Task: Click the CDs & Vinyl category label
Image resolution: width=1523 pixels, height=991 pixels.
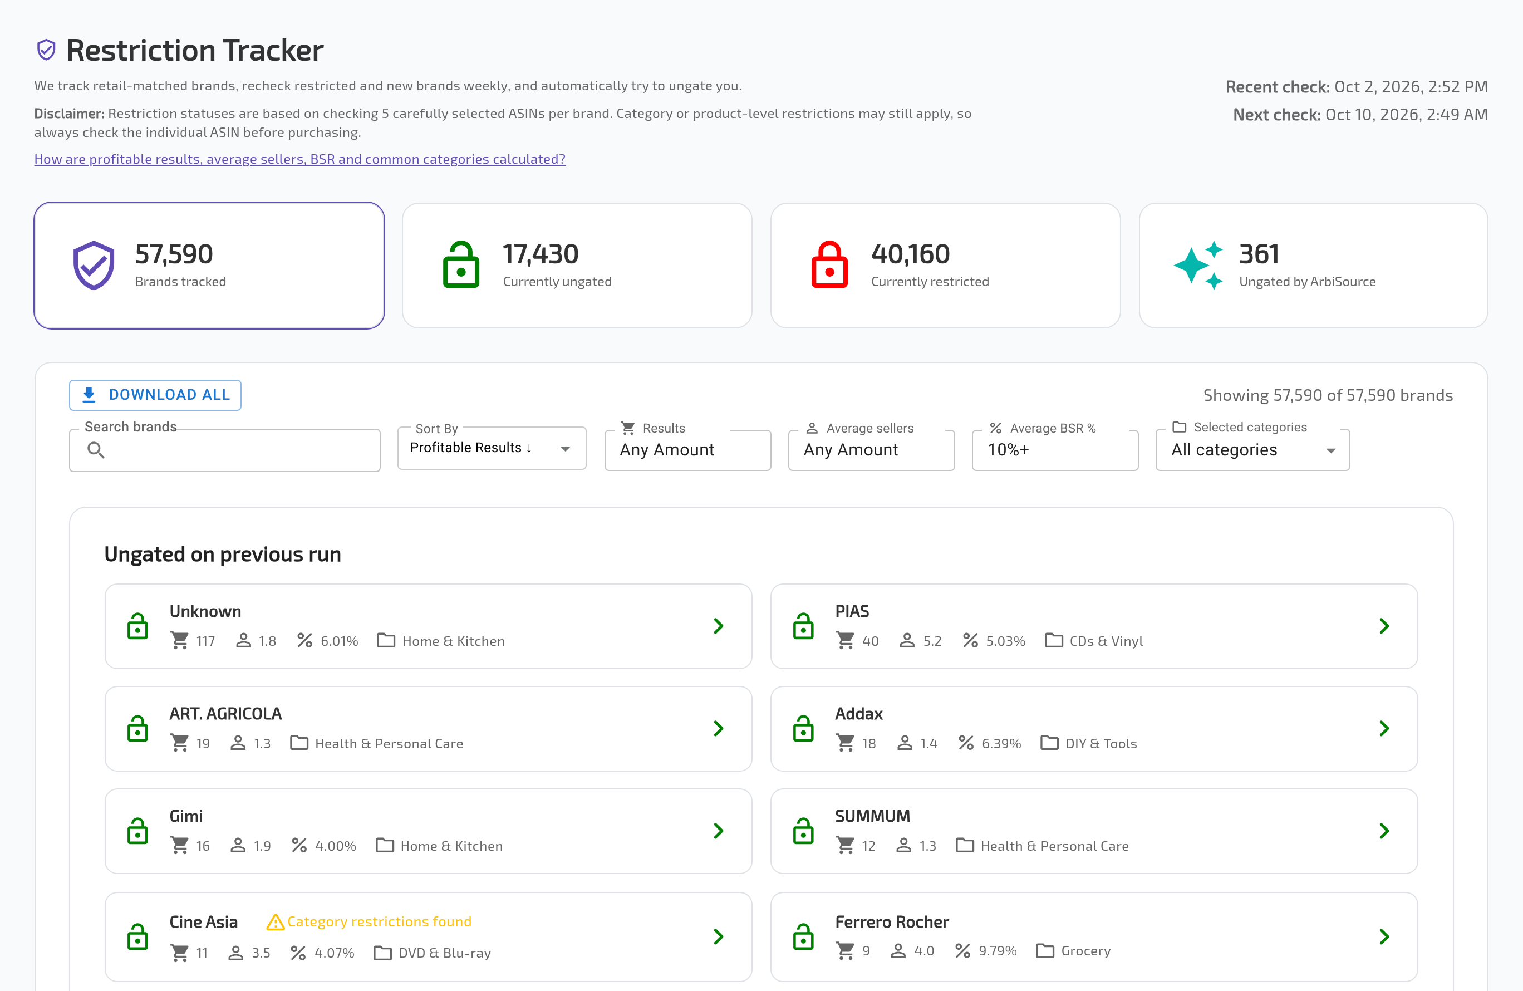Action: pos(1107,641)
